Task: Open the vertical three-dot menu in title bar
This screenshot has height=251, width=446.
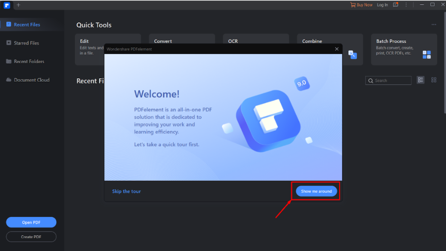Action: (x=406, y=5)
